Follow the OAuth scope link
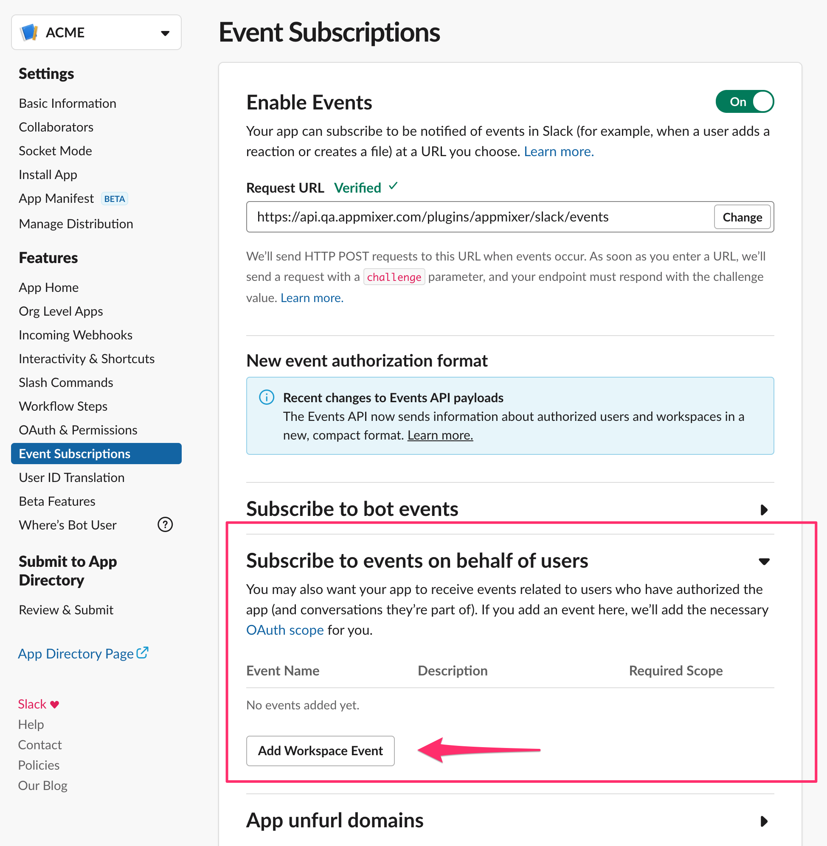Screen dimensions: 827x846 (285, 630)
